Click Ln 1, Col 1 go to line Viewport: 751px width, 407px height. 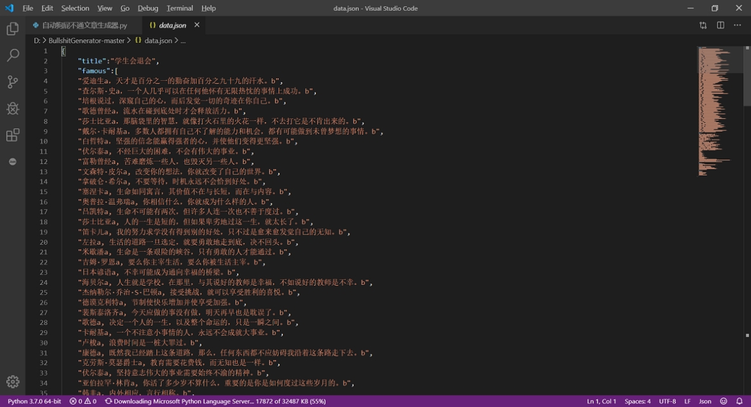601,401
